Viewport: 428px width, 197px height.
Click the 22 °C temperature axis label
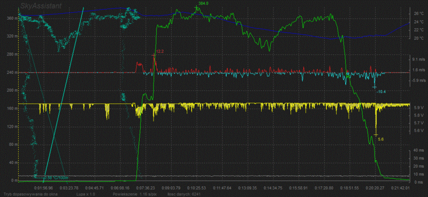418,30
